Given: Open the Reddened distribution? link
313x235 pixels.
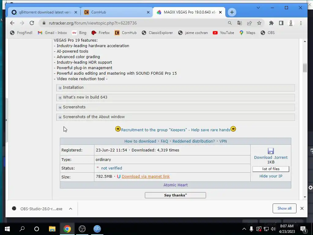Looking at the screenshot, I should click(193, 141).
